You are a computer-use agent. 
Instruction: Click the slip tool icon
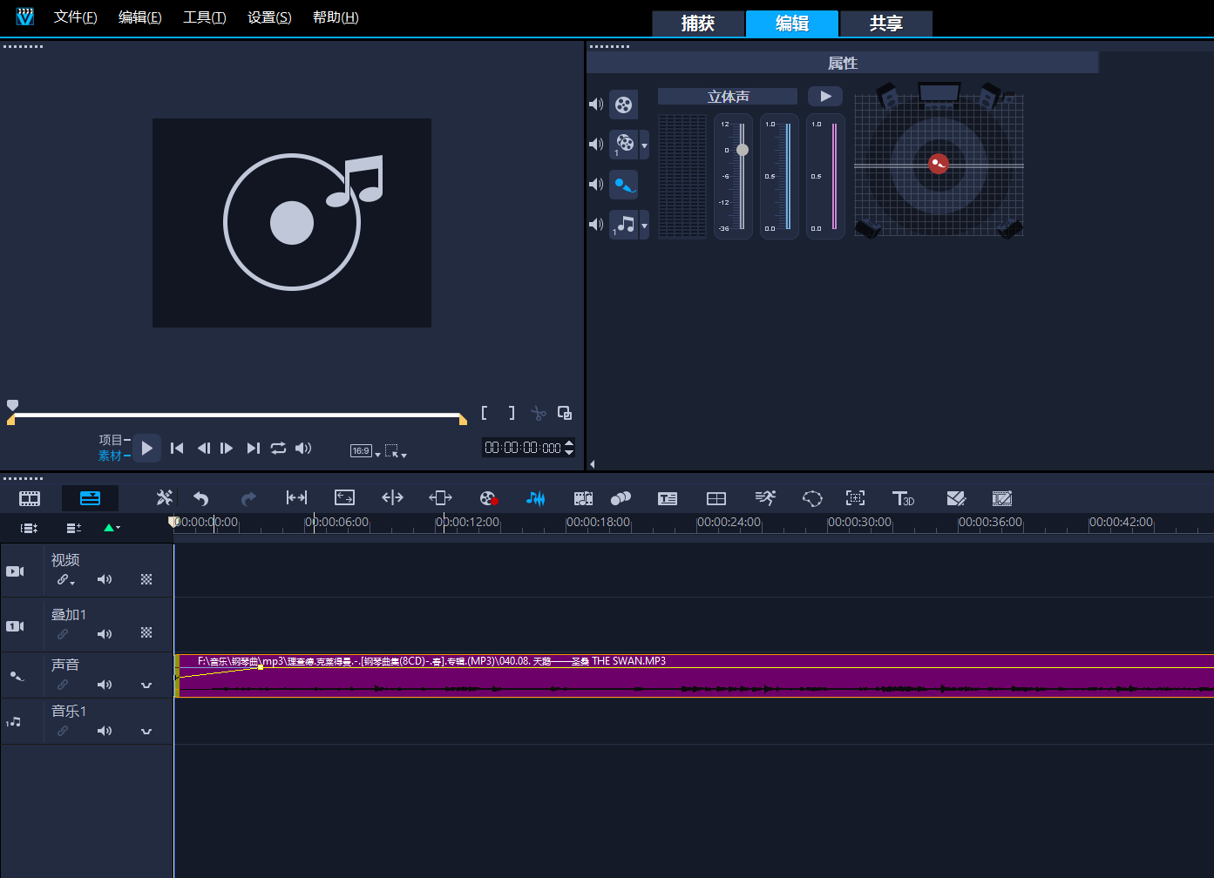(296, 497)
